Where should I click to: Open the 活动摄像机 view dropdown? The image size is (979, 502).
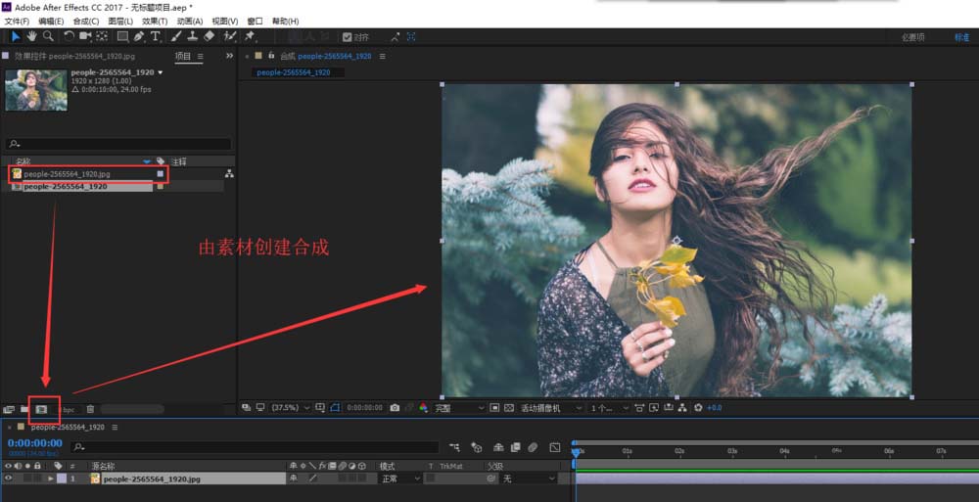[x=551, y=408]
